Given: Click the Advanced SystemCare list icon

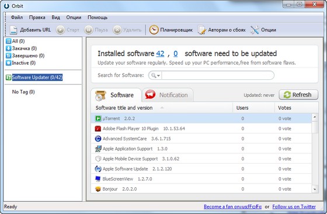Looking at the screenshot, I should (x=98, y=139).
